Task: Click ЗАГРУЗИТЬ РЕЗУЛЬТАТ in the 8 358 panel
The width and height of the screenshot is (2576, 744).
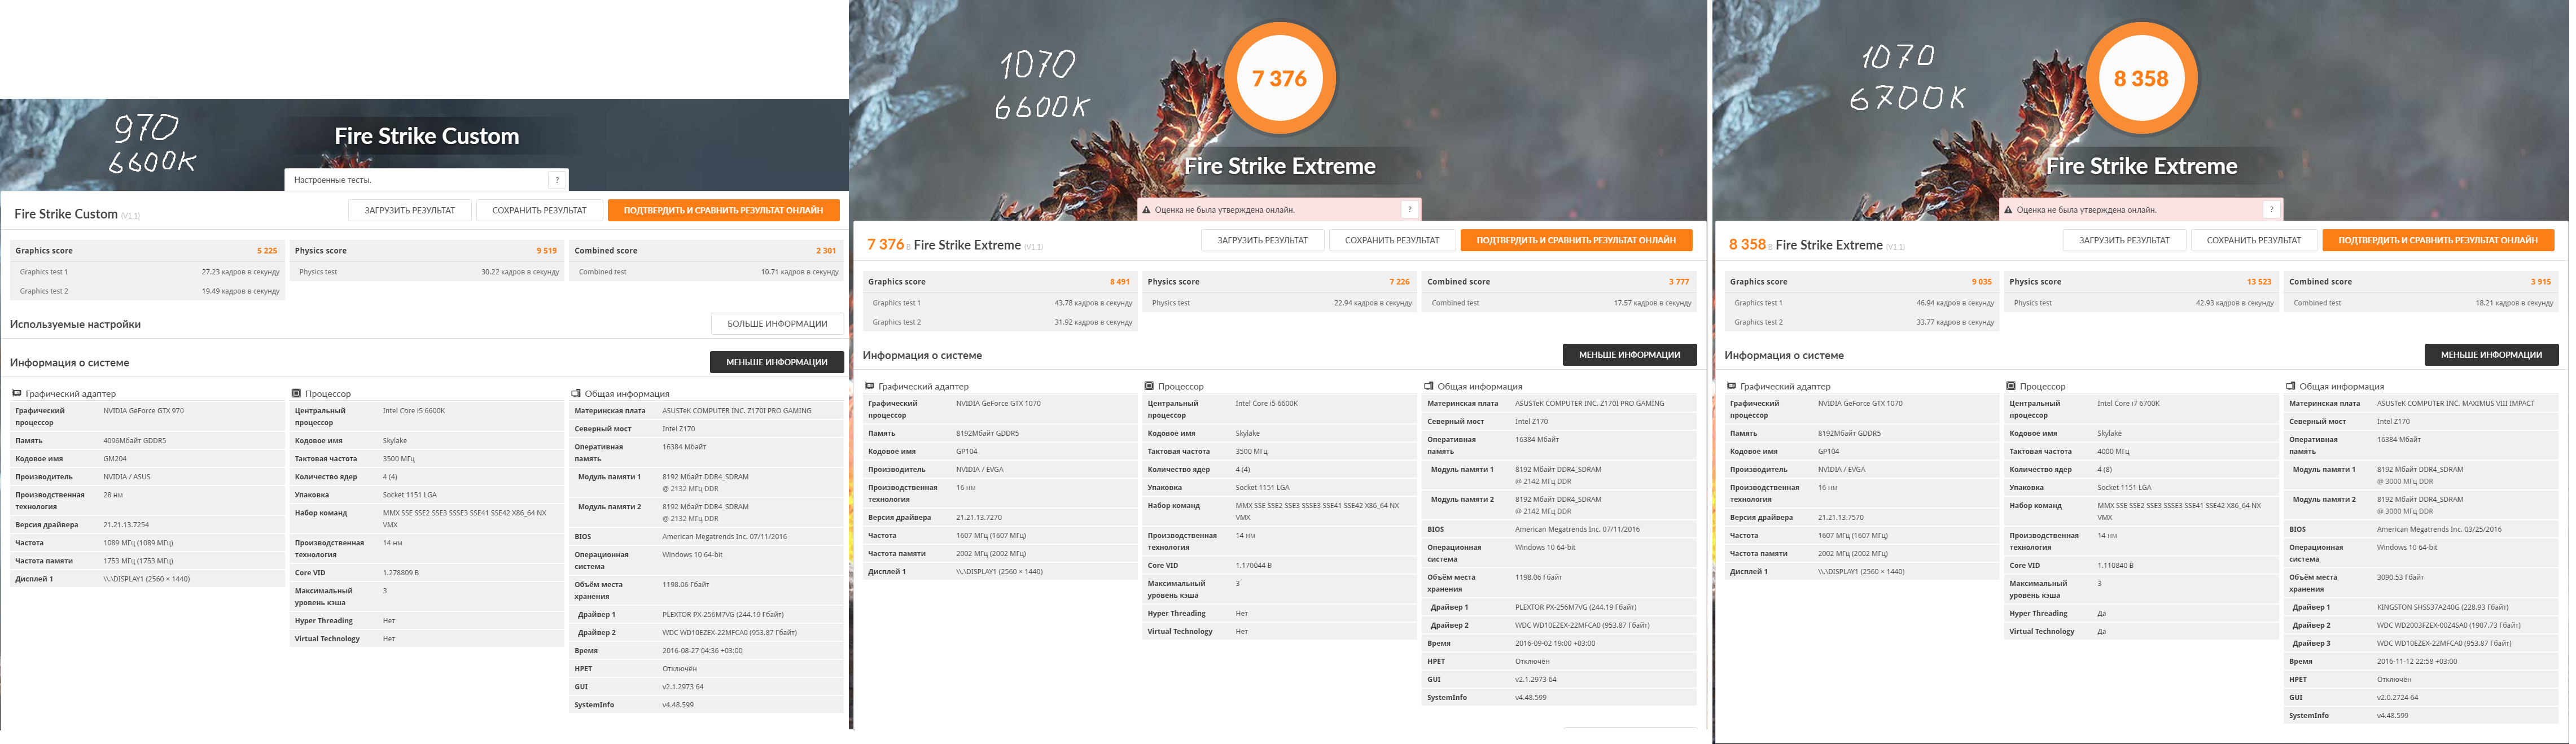Action: pos(2124,240)
